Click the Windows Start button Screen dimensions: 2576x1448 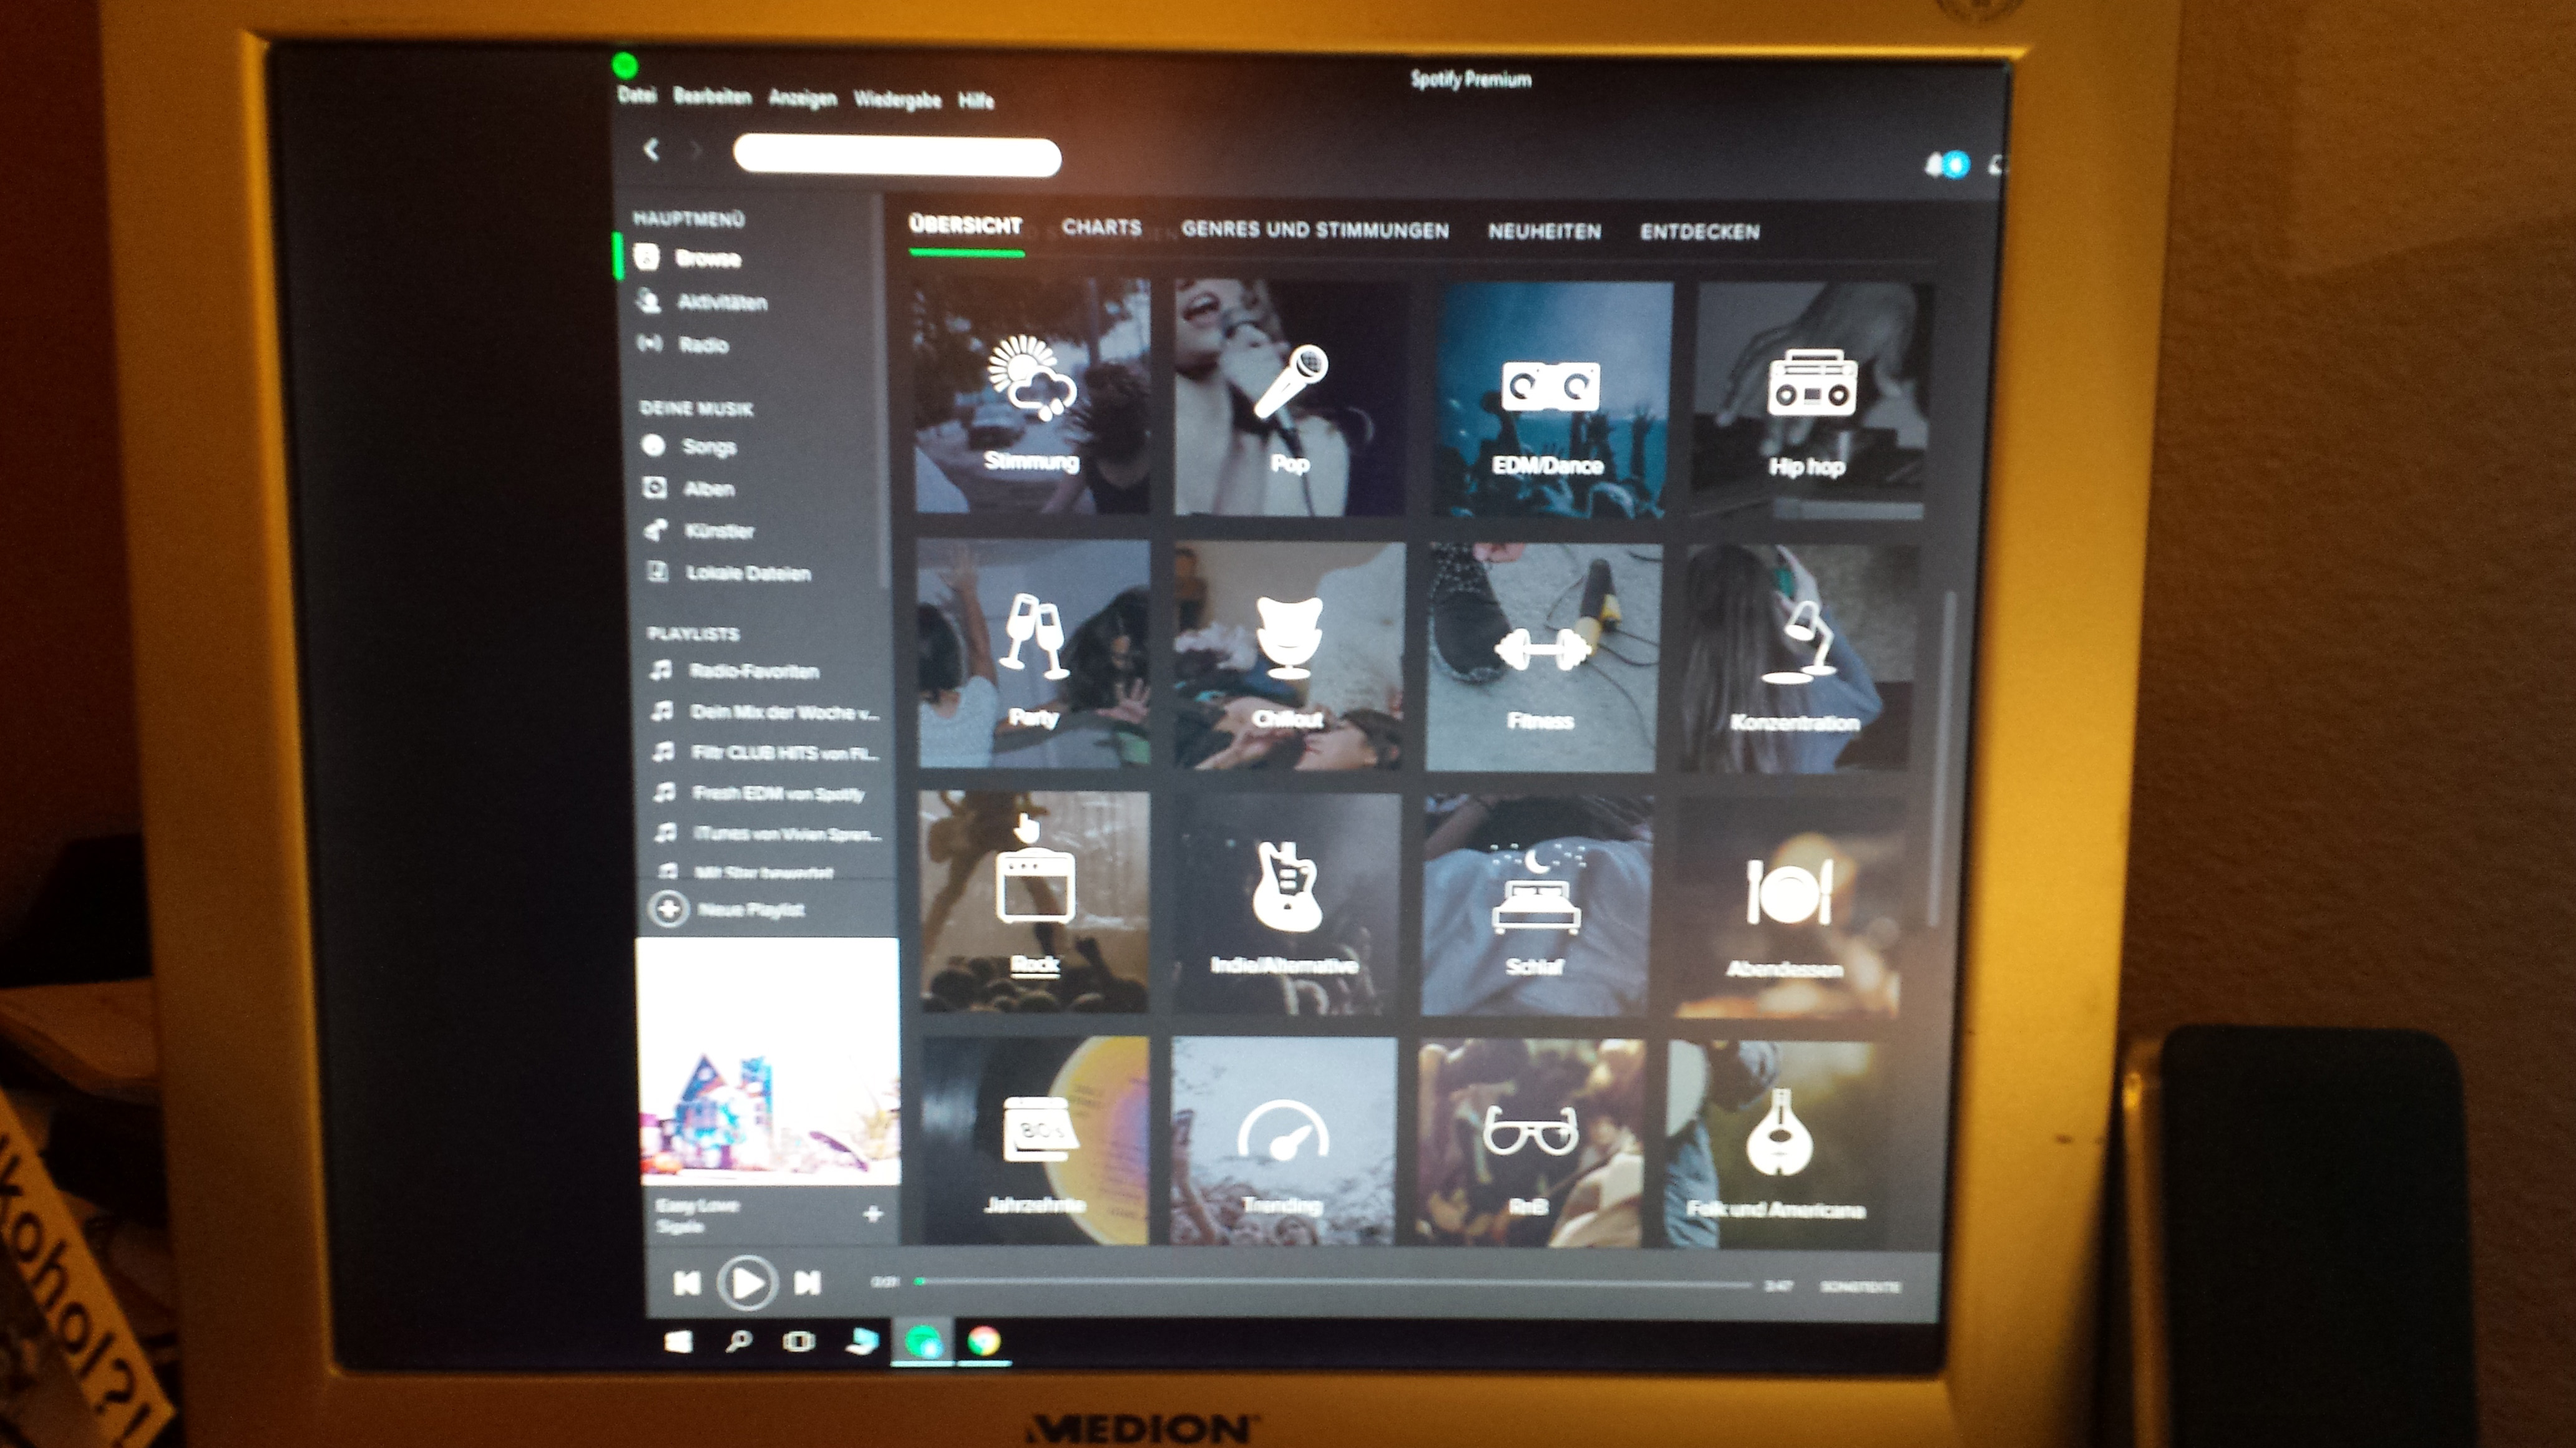click(x=679, y=1341)
